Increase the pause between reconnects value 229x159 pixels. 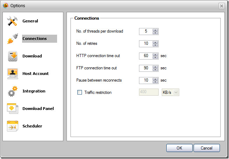155,79
